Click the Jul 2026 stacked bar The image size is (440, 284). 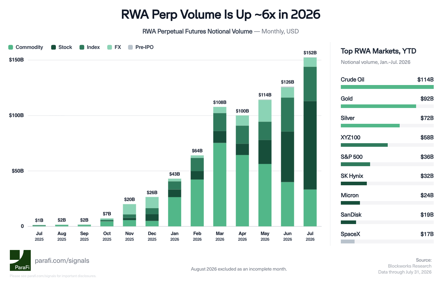(x=310, y=142)
